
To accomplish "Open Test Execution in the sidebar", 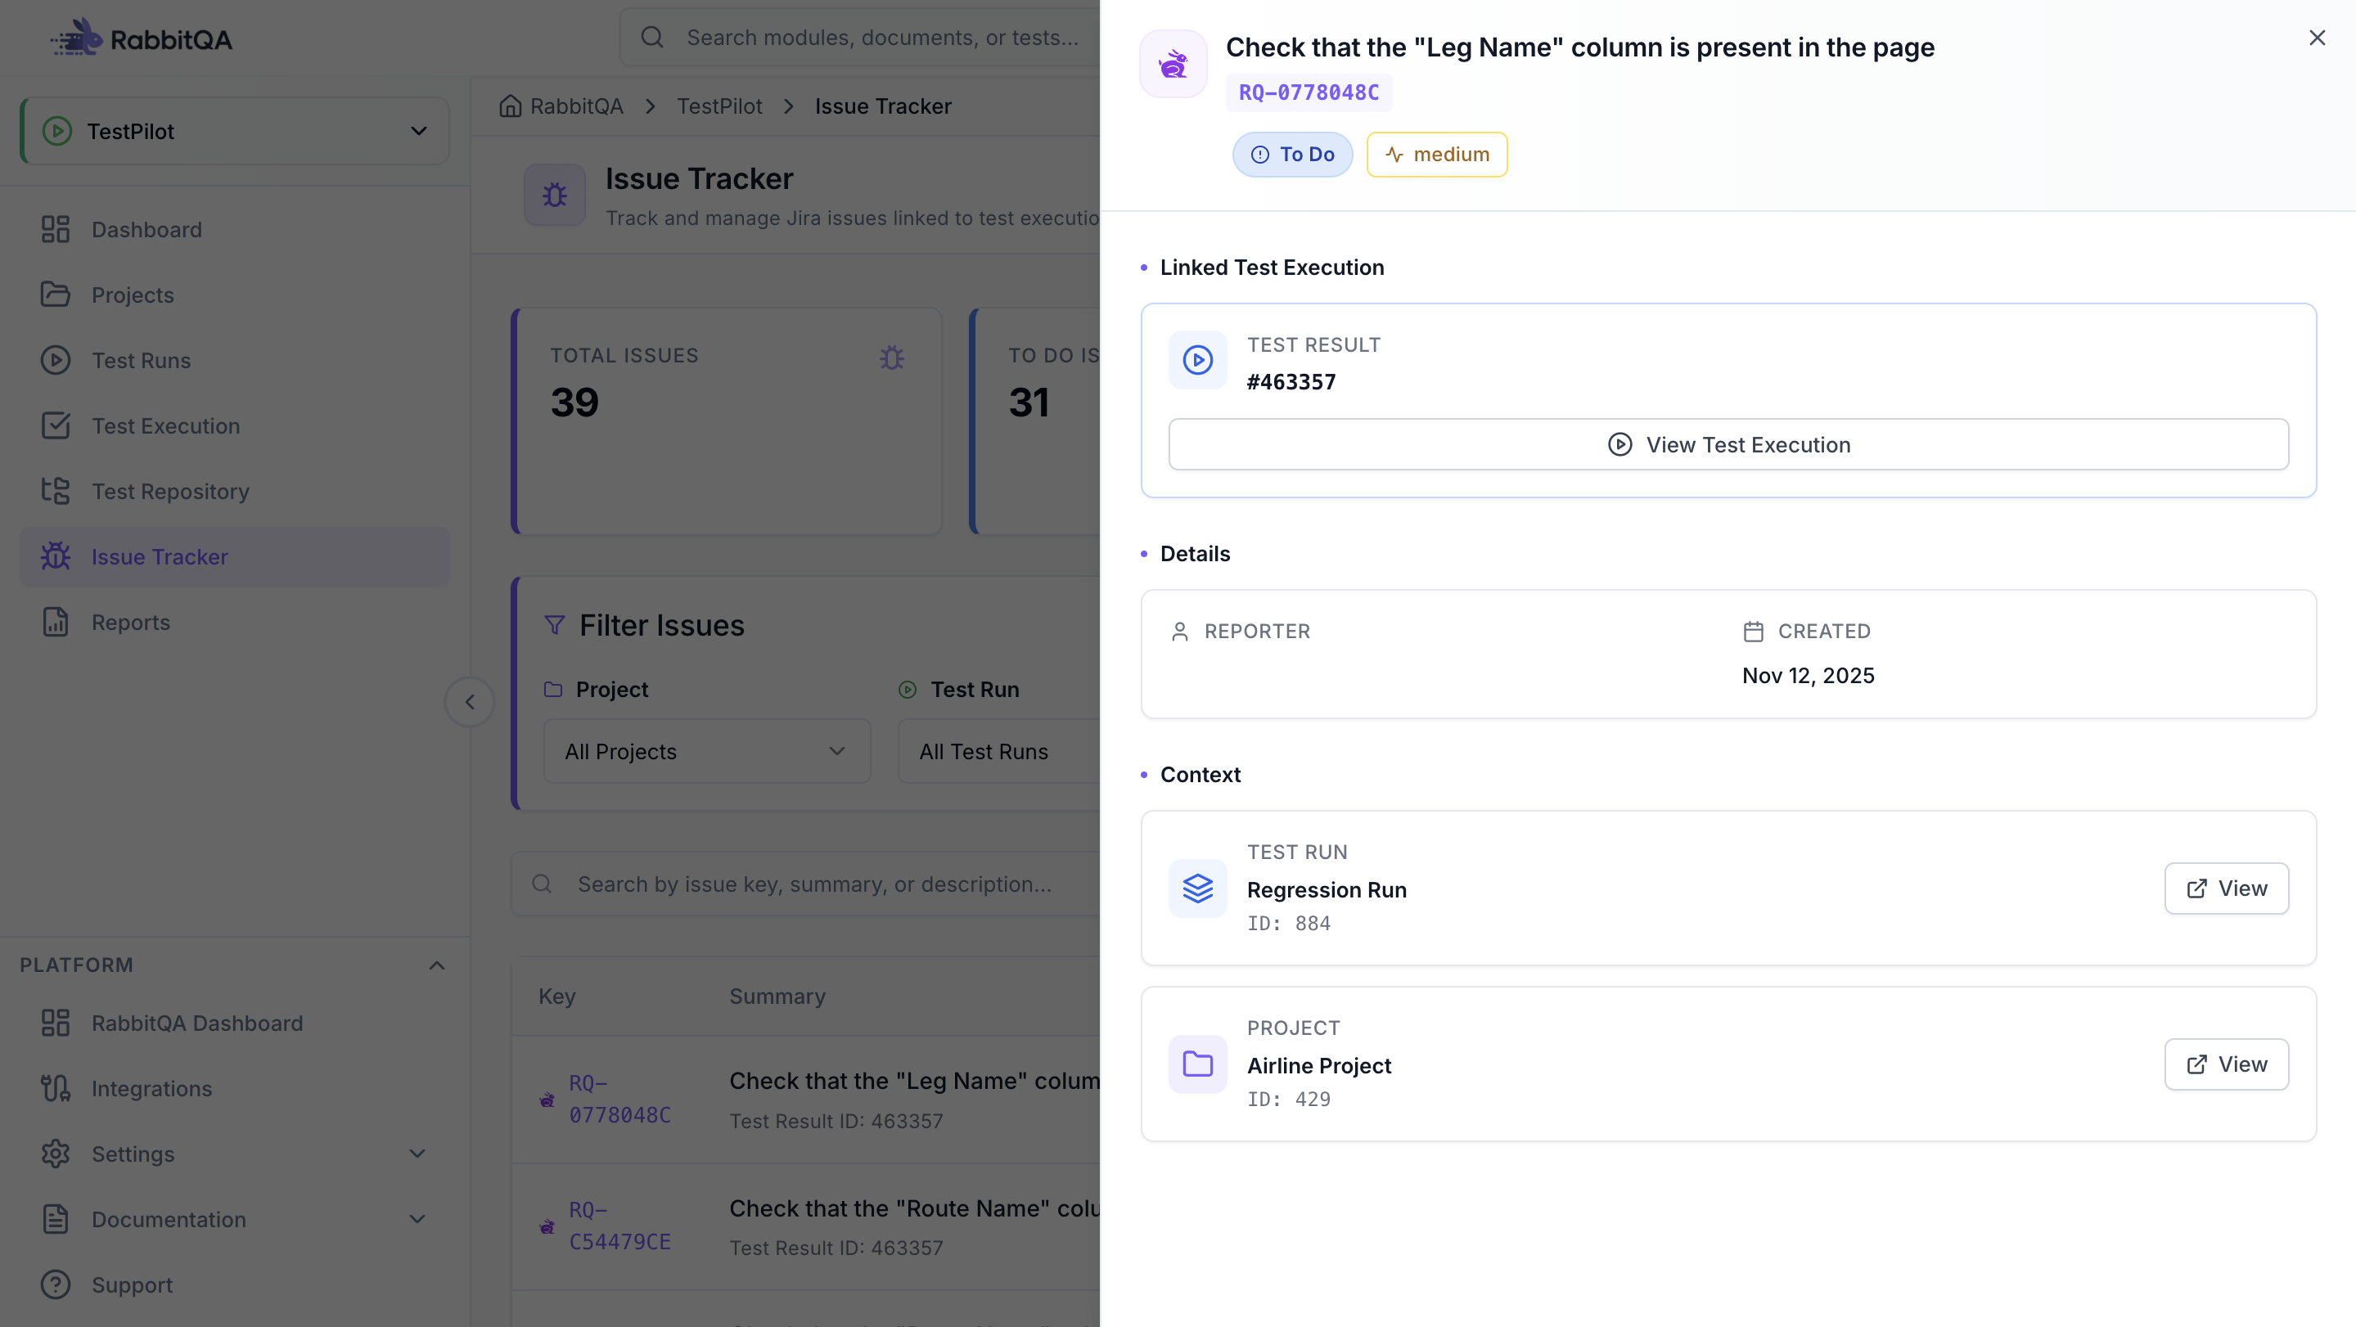I will [x=235, y=426].
